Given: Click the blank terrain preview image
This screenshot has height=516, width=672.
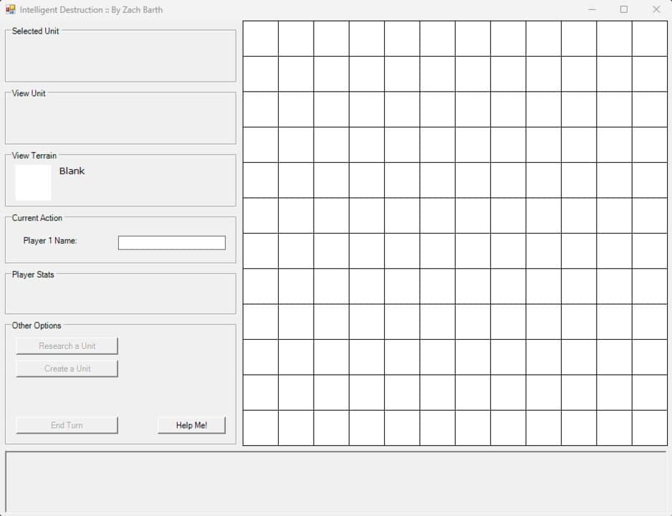Looking at the screenshot, I should 33,183.
